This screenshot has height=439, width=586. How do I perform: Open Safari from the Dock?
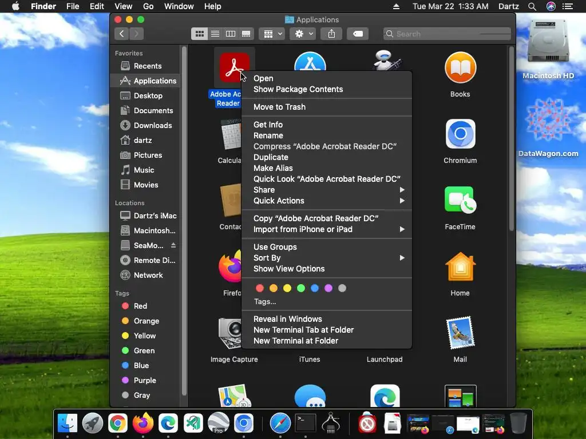[280, 424]
